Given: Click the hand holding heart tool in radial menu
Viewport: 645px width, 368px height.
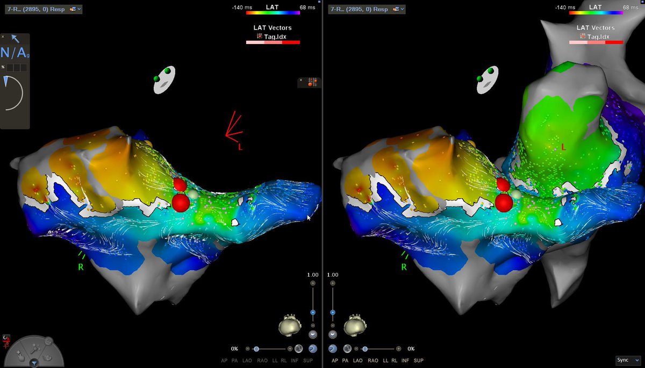Looking at the screenshot, I should pyautogui.click(x=47, y=357).
